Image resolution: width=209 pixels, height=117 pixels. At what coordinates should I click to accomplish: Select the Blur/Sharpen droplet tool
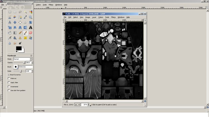point(10,43)
